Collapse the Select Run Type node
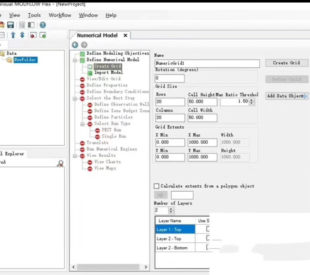310x275 pixels. 83,124
